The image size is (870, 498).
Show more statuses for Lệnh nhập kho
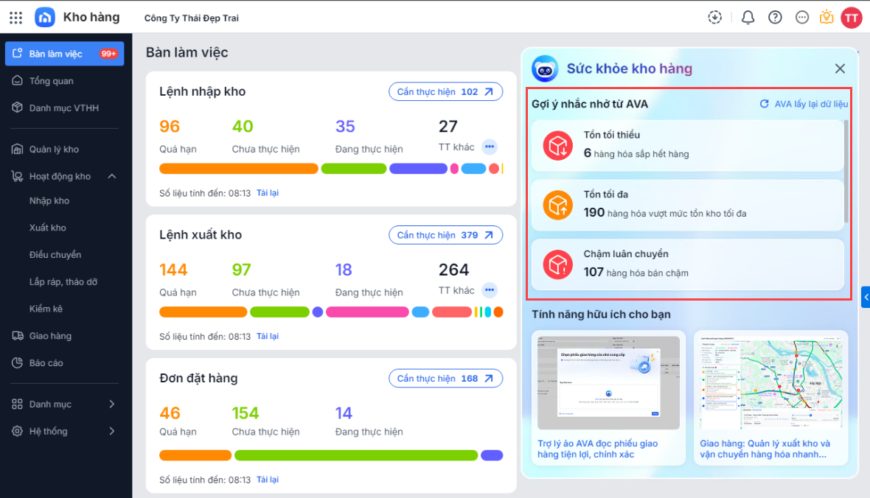490,147
